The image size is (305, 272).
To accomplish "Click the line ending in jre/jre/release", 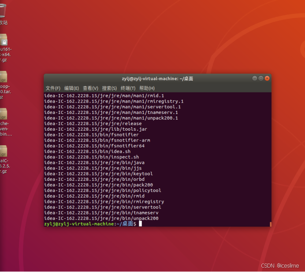I will click(x=93, y=124).
